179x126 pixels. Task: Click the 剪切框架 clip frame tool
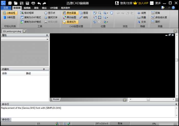coord(29,13)
